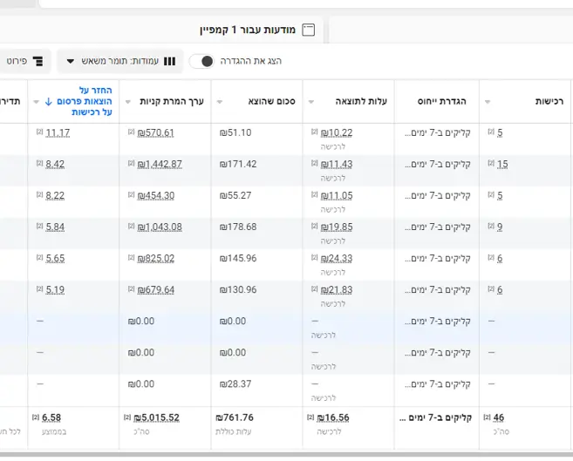Click average ROAS 6.58 in summary row
573x461 pixels.
tap(51, 417)
